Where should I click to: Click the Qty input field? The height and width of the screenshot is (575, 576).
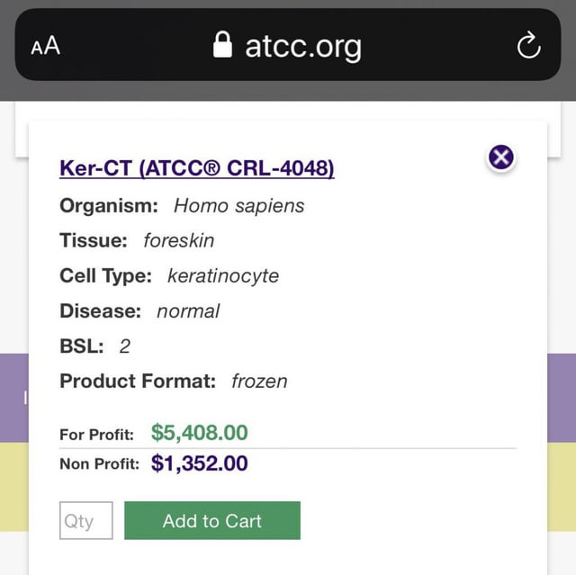coord(85,521)
